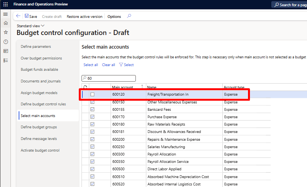The width and height of the screenshot is (307, 187).
Task: Click the grid refresh icon in header
Action: pos(85,87)
